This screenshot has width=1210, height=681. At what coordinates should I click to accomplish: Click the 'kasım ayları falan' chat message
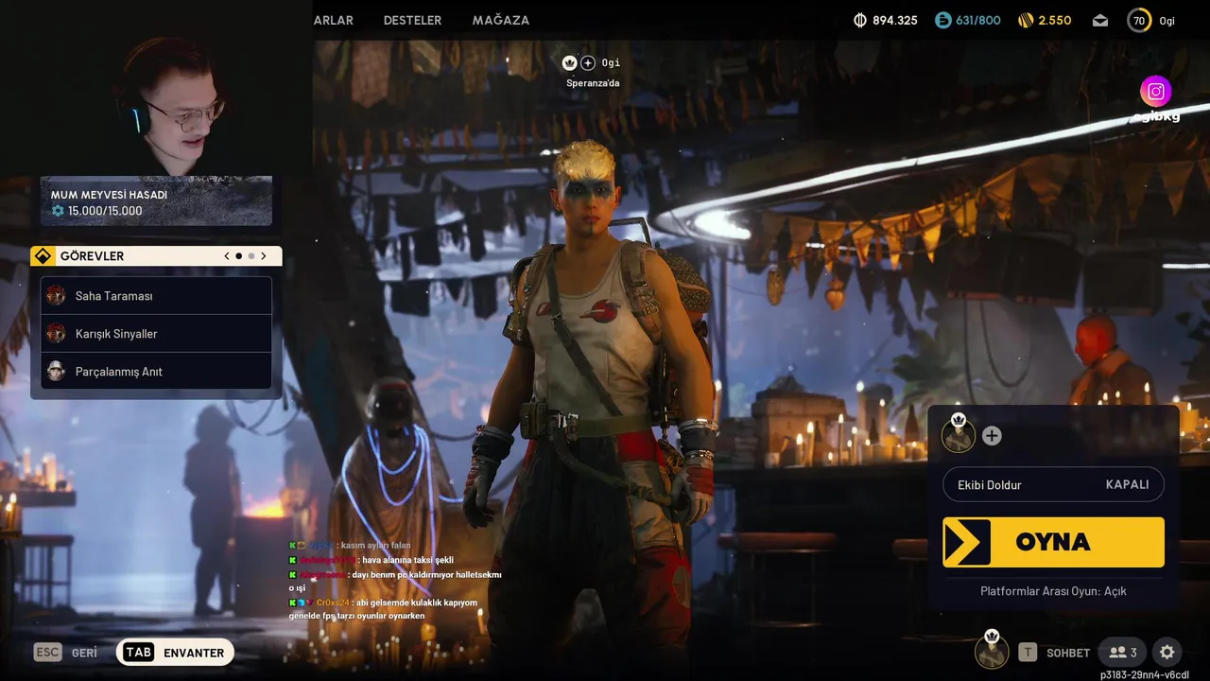coord(376,546)
